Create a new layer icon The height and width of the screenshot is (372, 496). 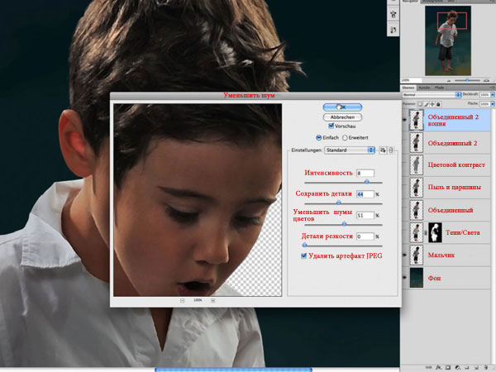[477, 368]
